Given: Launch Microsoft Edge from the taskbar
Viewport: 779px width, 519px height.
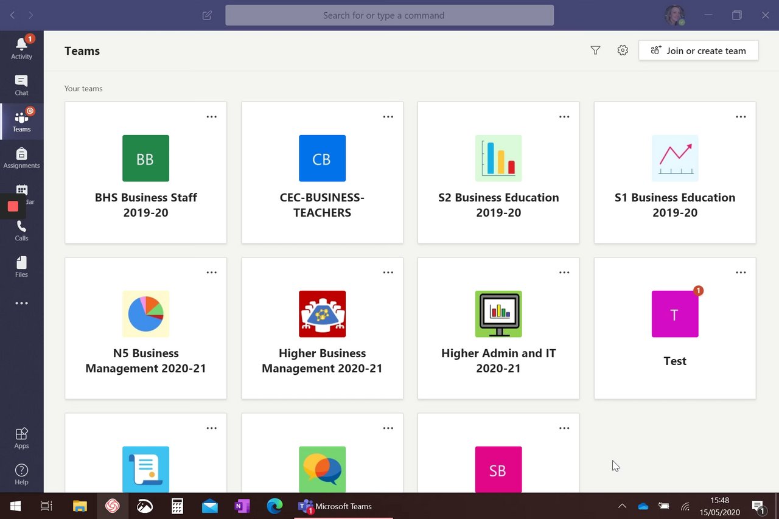Looking at the screenshot, I should 275,506.
